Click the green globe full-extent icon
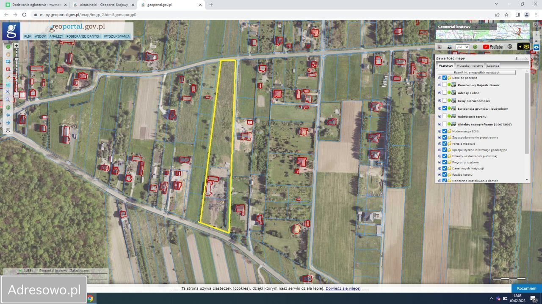This screenshot has width=542, height=304. pos(8,107)
